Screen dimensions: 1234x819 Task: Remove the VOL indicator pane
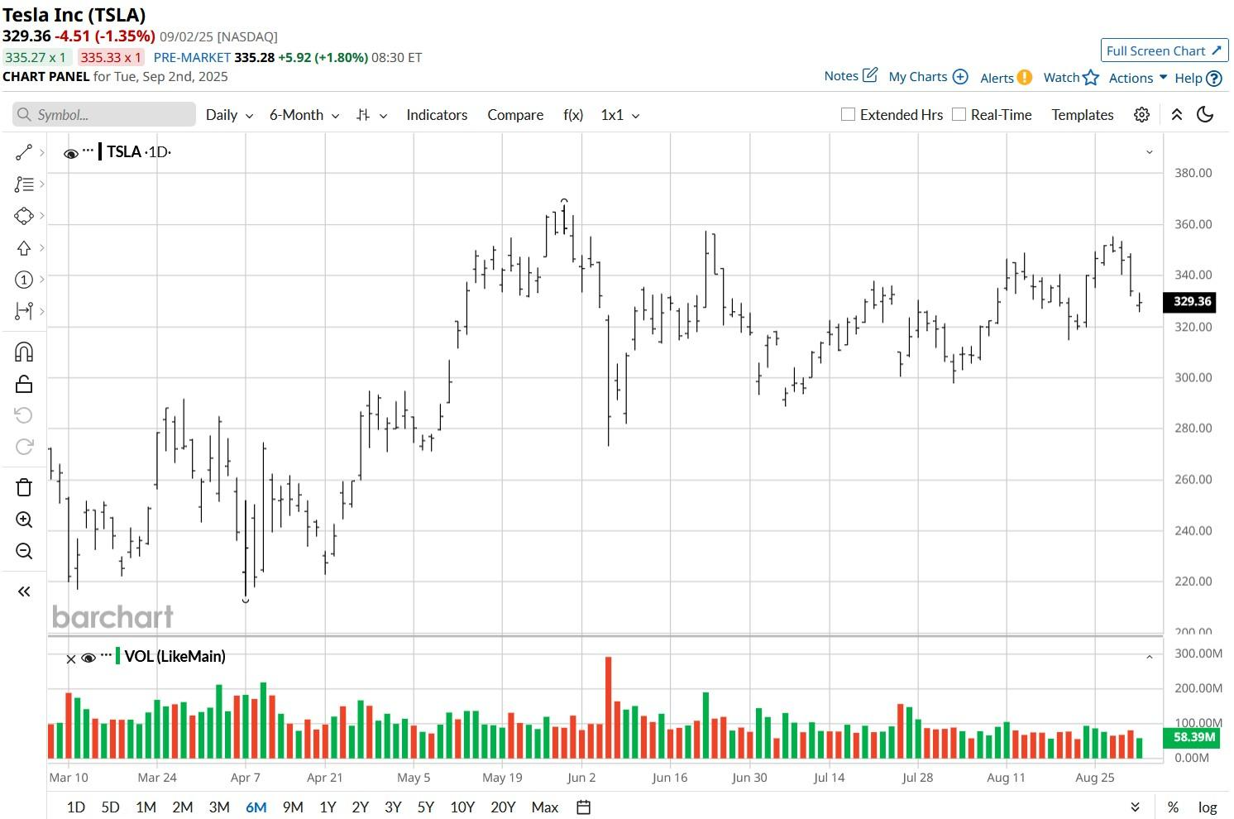click(x=71, y=659)
